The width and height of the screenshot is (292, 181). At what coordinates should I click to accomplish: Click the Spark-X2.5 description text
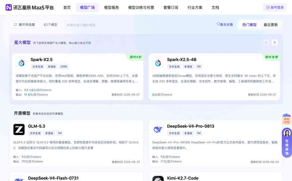tap(77, 78)
